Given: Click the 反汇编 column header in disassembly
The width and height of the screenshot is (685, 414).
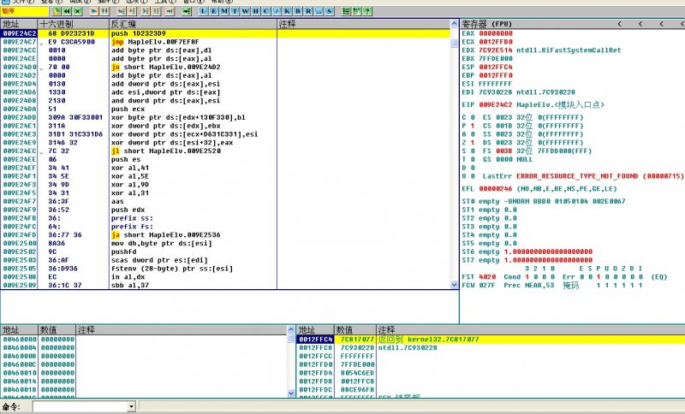Looking at the screenshot, I should pyautogui.click(x=124, y=24).
